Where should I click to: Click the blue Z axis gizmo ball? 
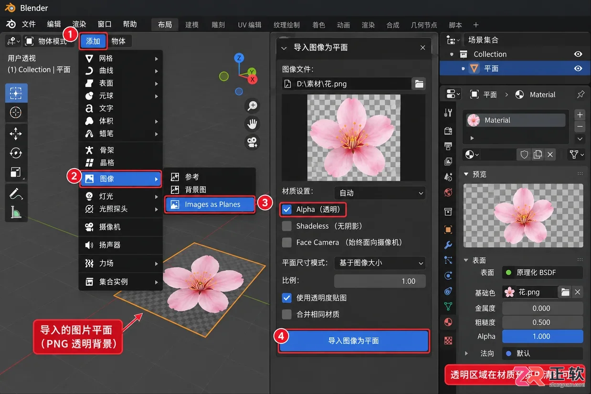[239, 58]
